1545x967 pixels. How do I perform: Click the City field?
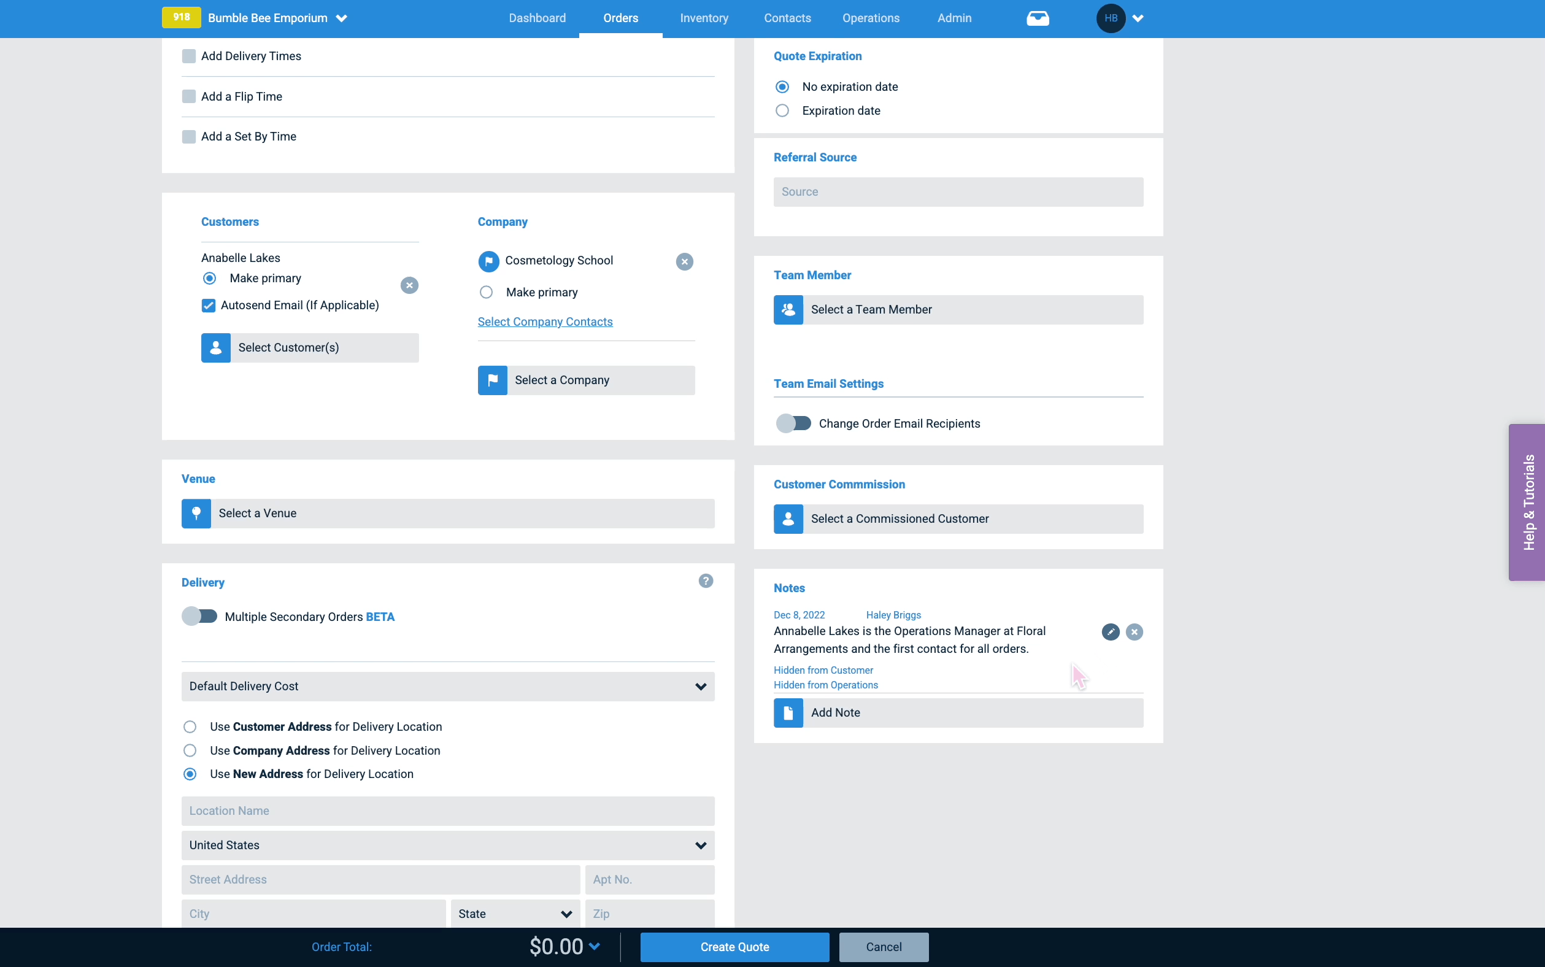314,914
